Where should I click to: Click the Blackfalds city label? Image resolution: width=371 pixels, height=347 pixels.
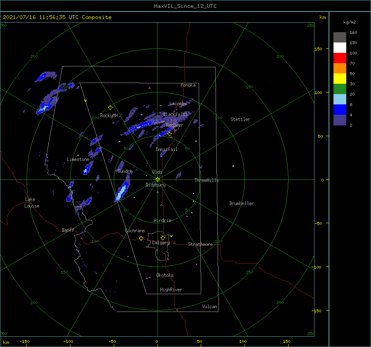175,114
